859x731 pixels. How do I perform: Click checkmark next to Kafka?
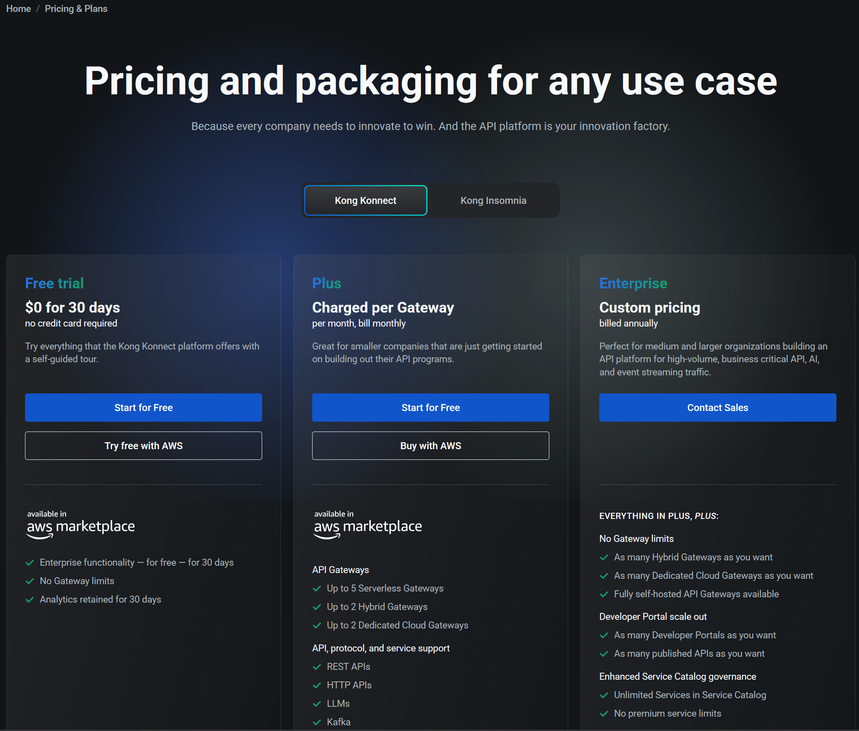(317, 722)
